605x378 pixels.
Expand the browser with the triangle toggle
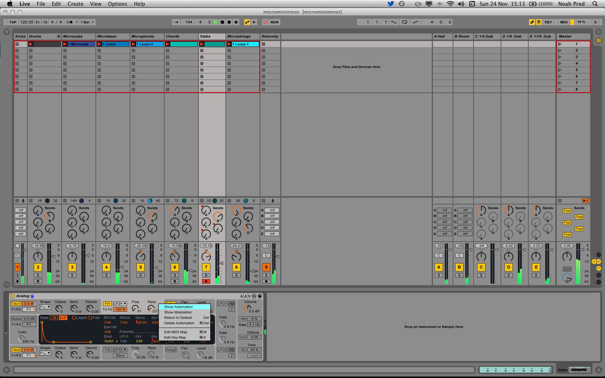point(6,32)
